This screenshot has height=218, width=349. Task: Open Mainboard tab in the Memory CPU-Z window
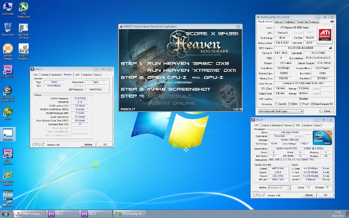(x=56, y=75)
